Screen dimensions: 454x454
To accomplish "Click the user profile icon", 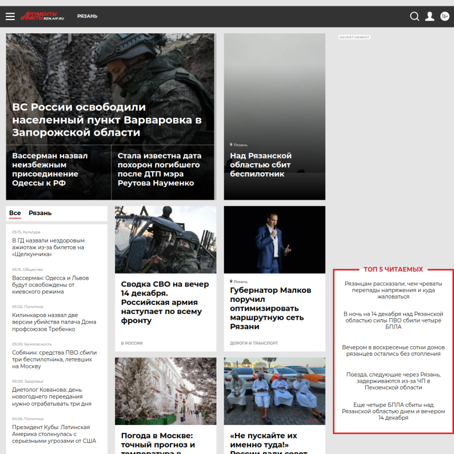I will (430, 16).
